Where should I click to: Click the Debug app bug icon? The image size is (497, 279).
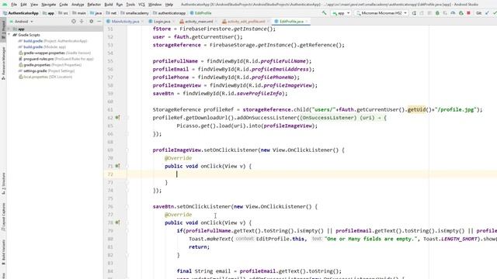point(437,13)
